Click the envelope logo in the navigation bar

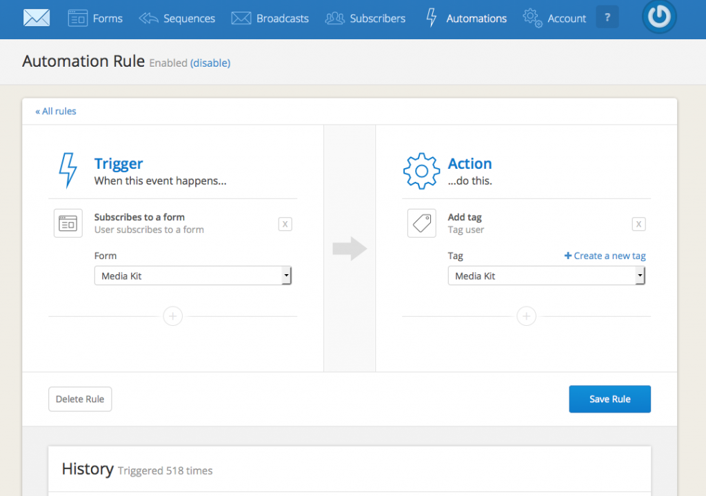coord(37,18)
